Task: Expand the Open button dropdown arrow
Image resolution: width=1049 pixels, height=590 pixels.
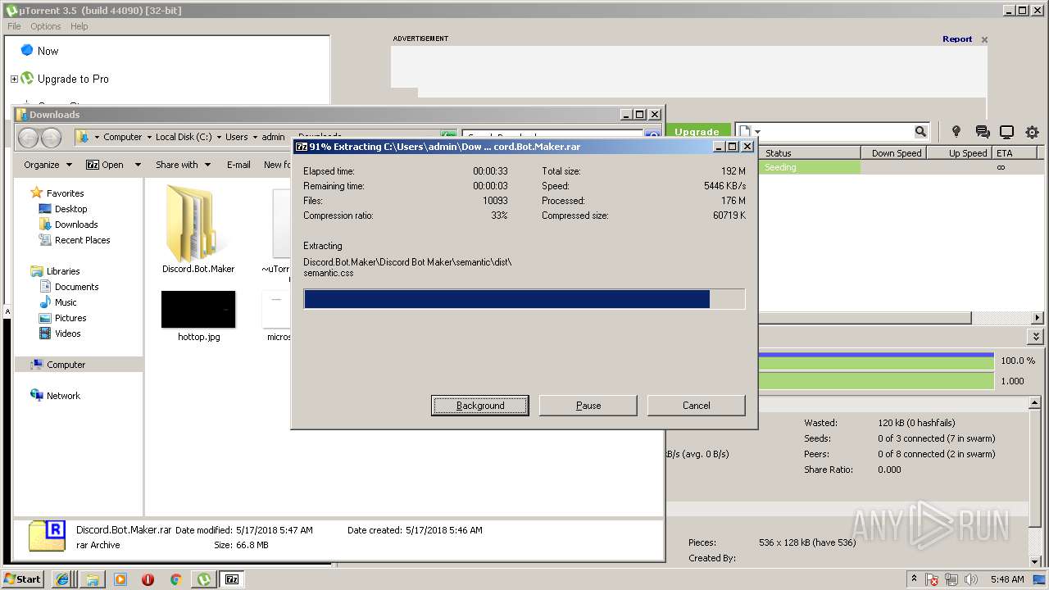Action: coord(138,165)
